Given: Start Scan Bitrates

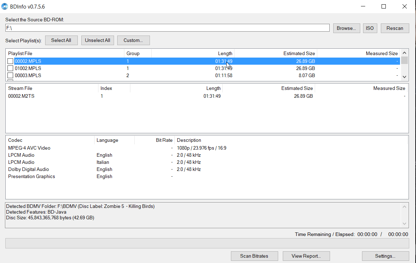Looking at the screenshot, I should click(254, 256).
